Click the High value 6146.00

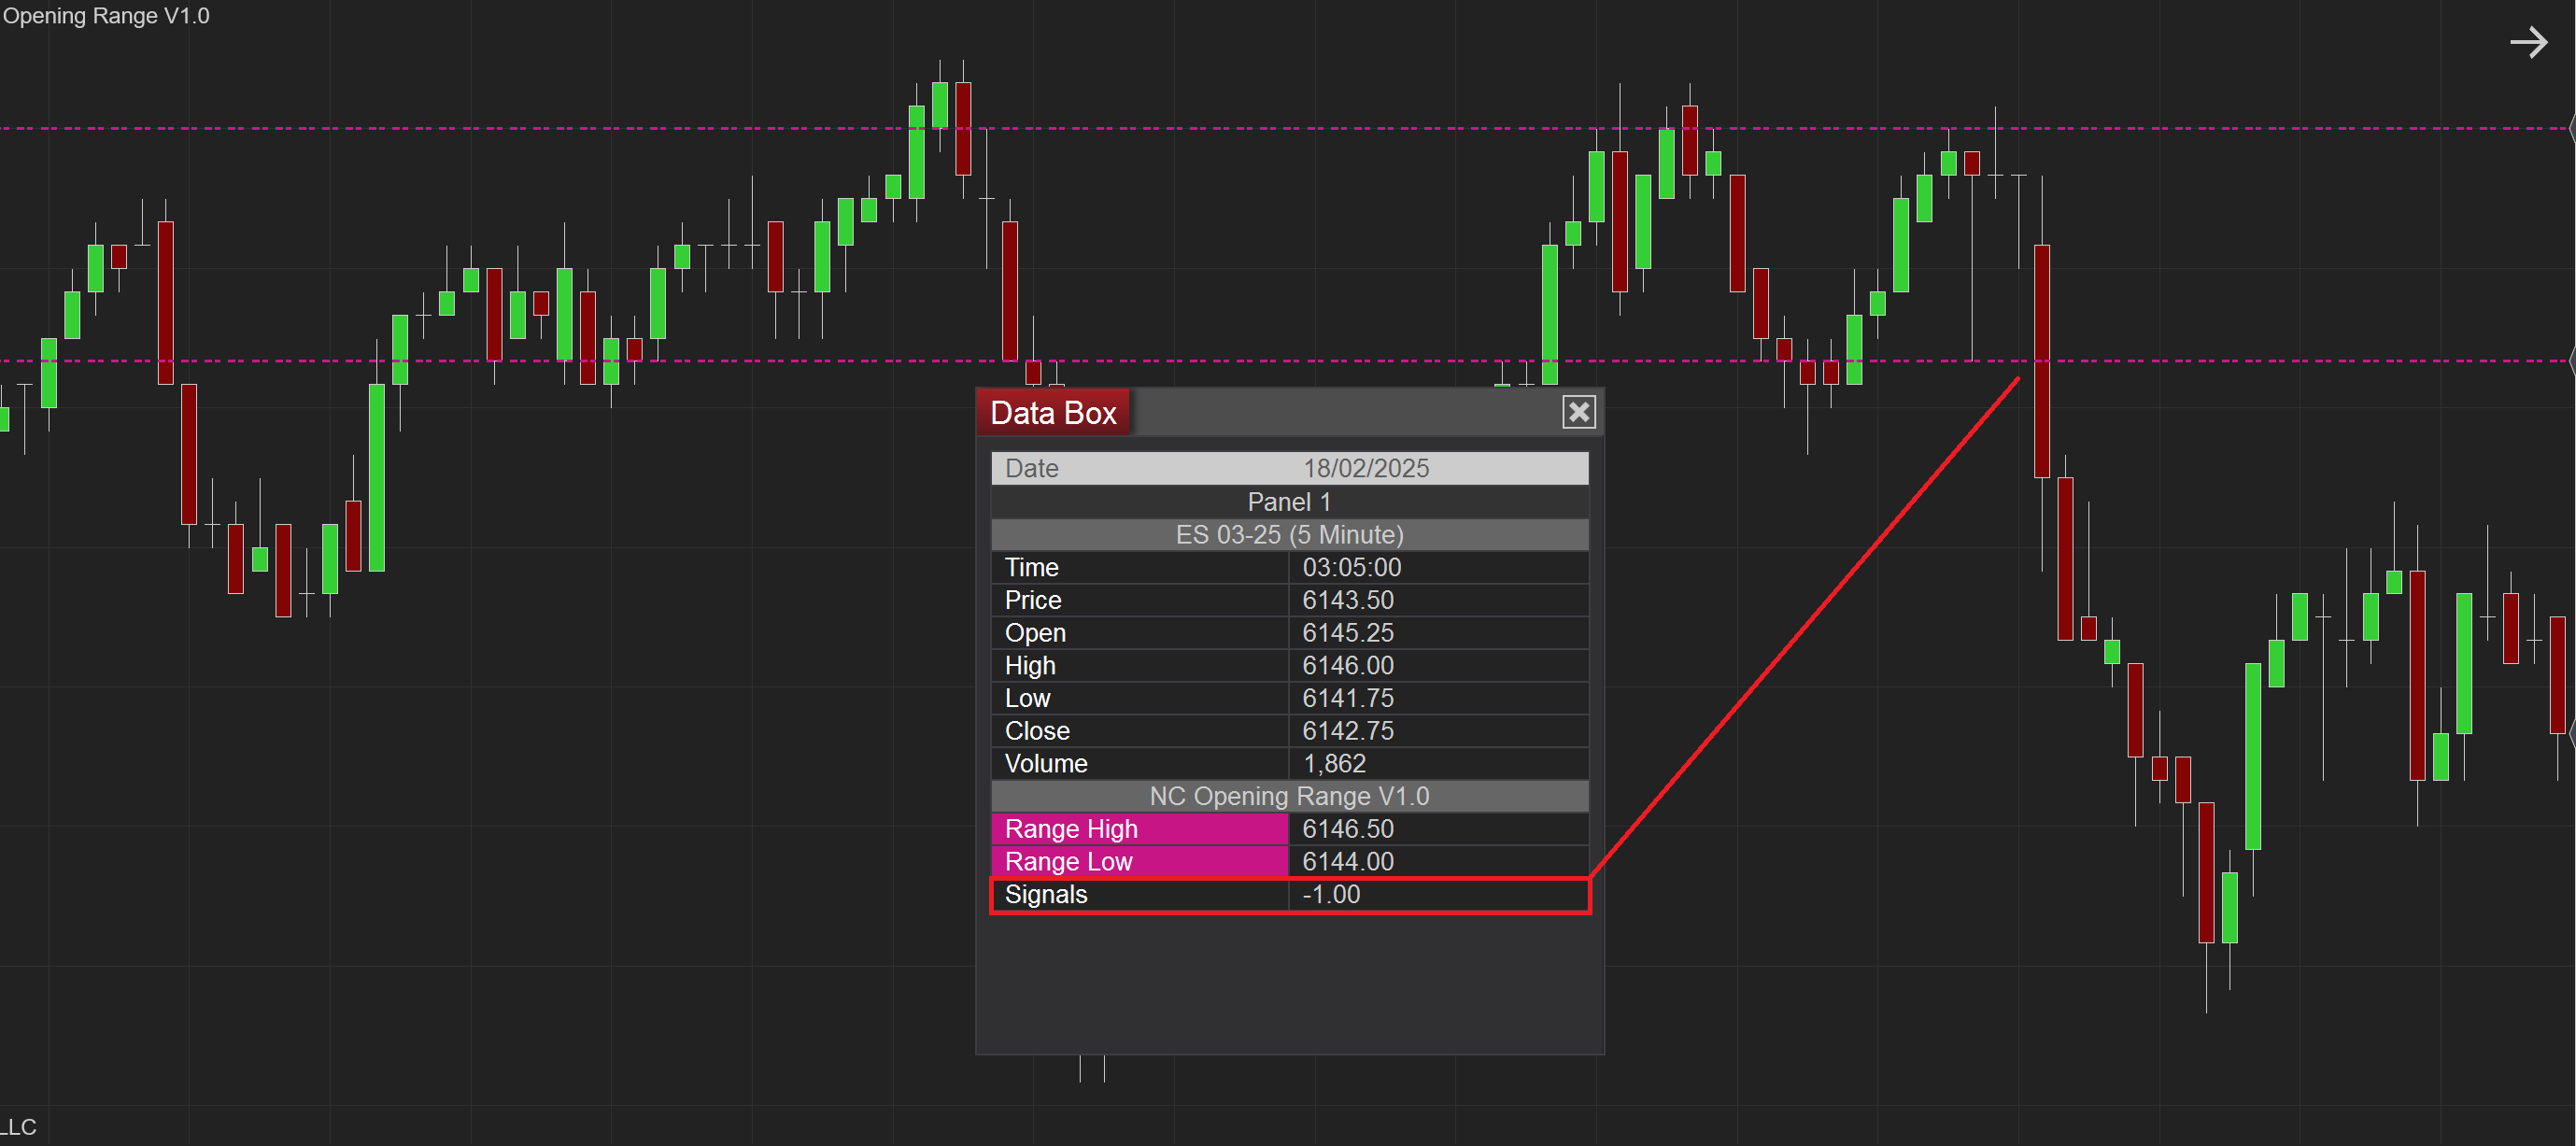pyautogui.click(x=1348, y=665)
